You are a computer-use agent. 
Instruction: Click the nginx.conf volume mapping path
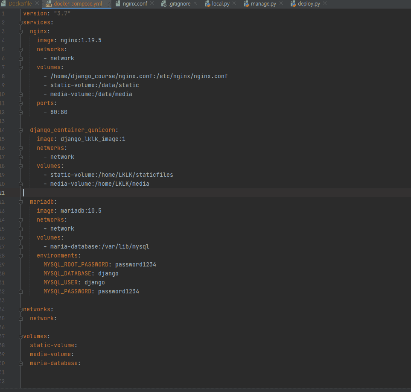[x=139, y=76]
